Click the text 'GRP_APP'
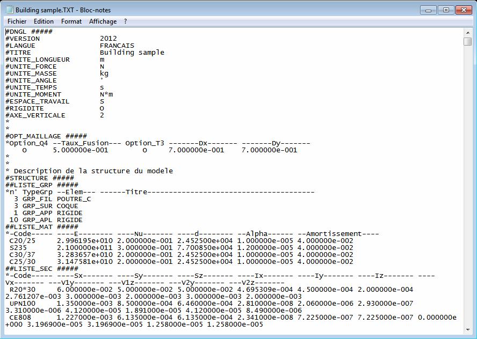The image size is (477, 339). 38,213
